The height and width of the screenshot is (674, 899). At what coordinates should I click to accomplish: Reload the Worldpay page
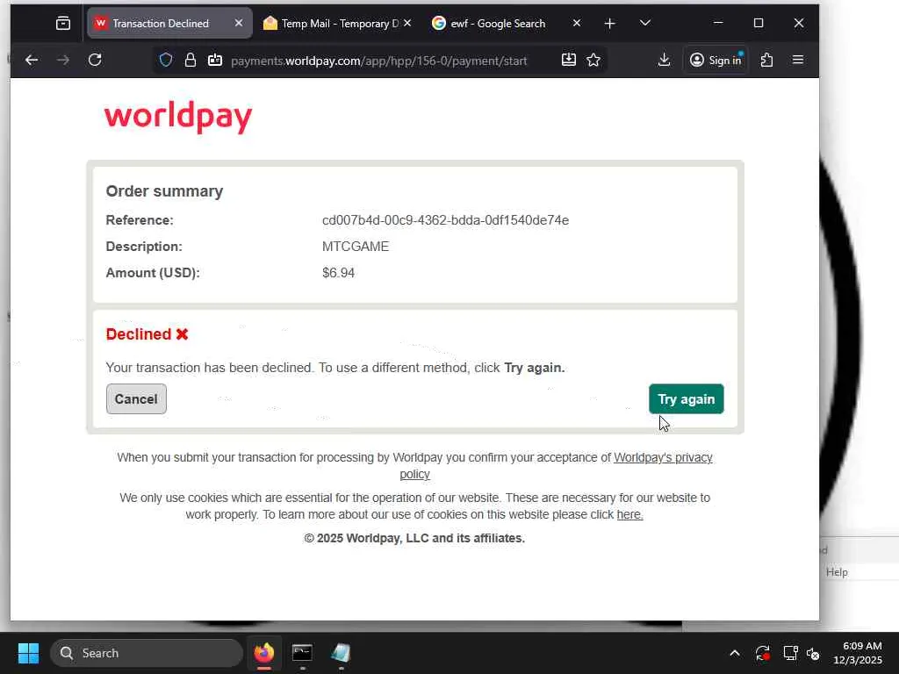[x=95, y=61]
